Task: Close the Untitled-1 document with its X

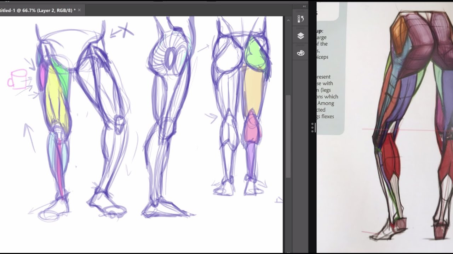Action: tap(79, 10)
